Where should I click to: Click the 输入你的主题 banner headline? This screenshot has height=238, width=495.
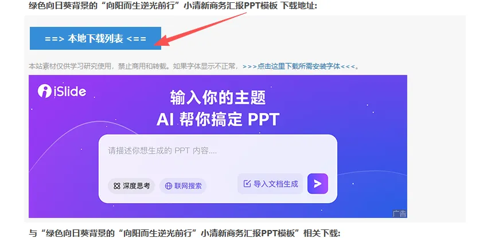218,98
